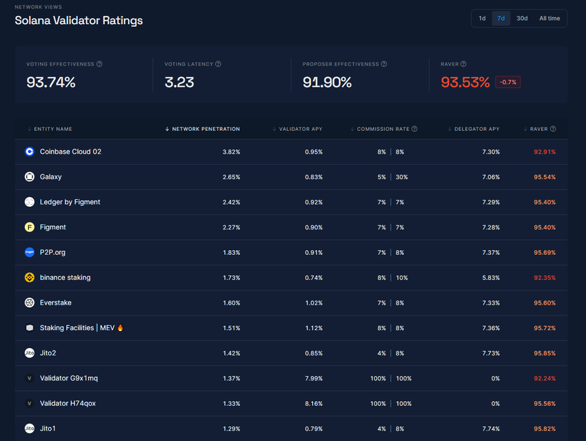Sort table by Delegator APY
Viewport: 586px width, 441px height.
pos(474,129)
